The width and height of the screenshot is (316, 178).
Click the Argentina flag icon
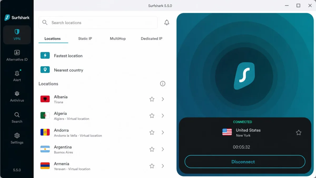[x=45, y=149]
